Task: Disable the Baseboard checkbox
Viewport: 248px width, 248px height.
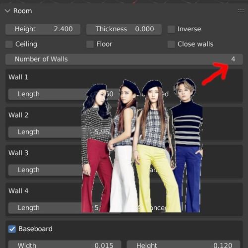Action: [x=12, y=229]
